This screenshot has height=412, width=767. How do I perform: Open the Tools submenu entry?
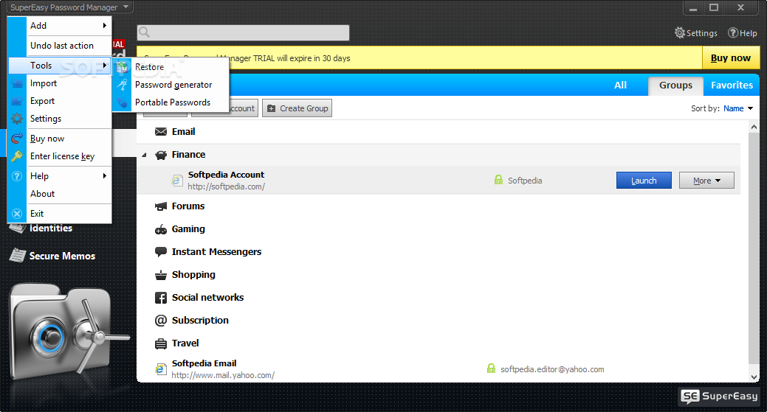(60, 66)
